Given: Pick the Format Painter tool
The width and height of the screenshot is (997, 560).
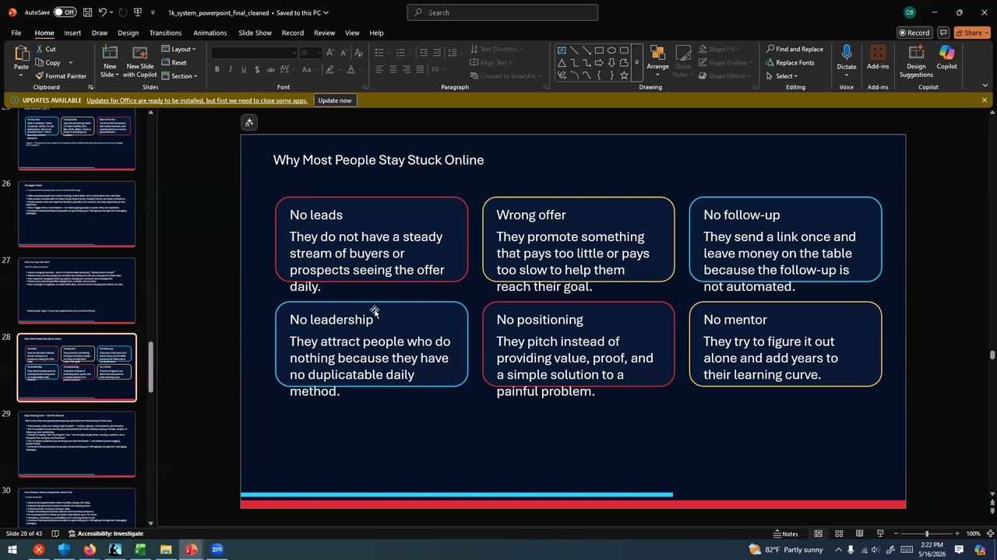Looking at the screenshot, I should (61, 76).
